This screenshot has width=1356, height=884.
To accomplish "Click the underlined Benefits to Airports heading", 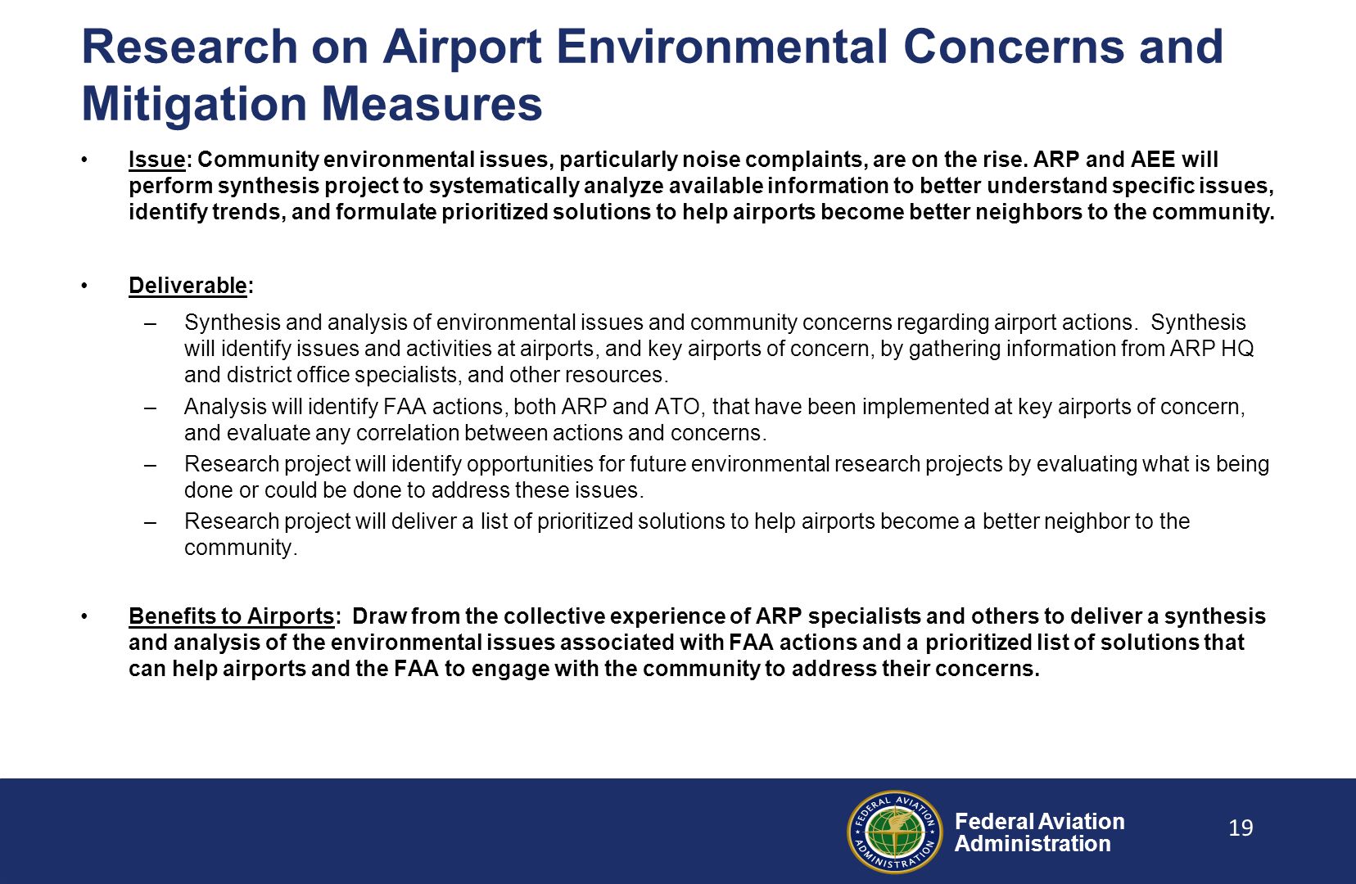I will [231, 616].
